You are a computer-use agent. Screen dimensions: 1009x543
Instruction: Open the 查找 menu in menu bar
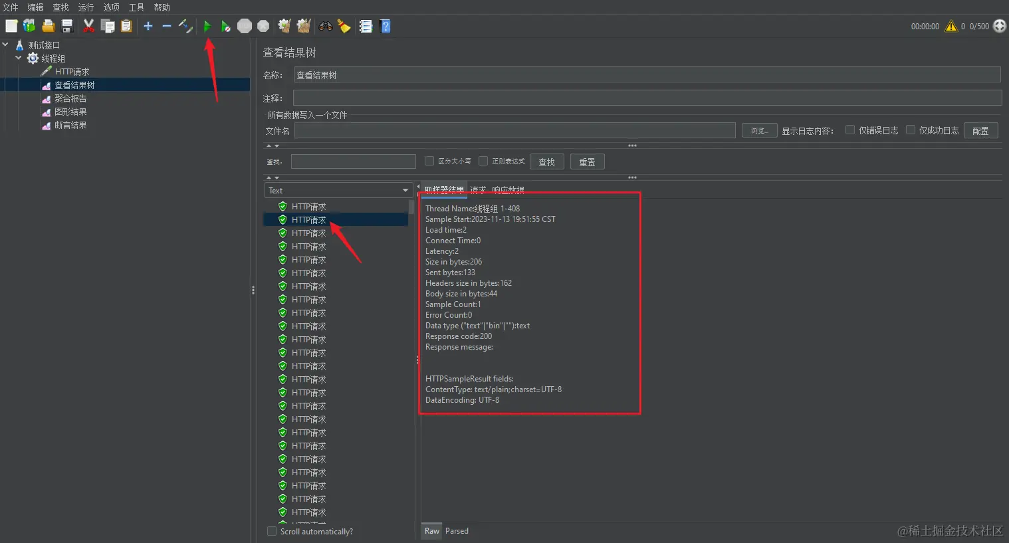(60, 7)
